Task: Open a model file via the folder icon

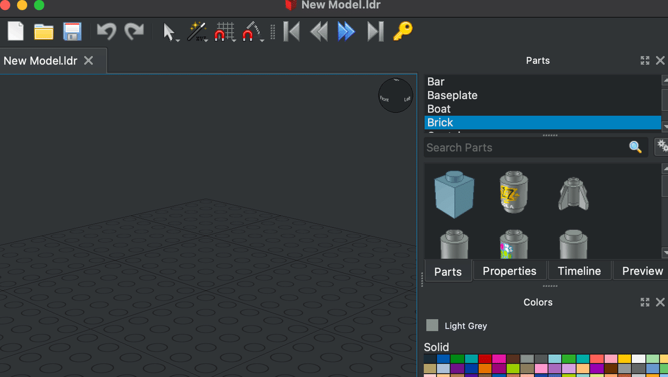Action: click(43, 32)
